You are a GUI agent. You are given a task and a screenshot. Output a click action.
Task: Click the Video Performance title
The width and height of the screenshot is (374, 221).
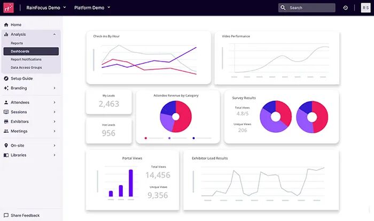coord(236,36)
